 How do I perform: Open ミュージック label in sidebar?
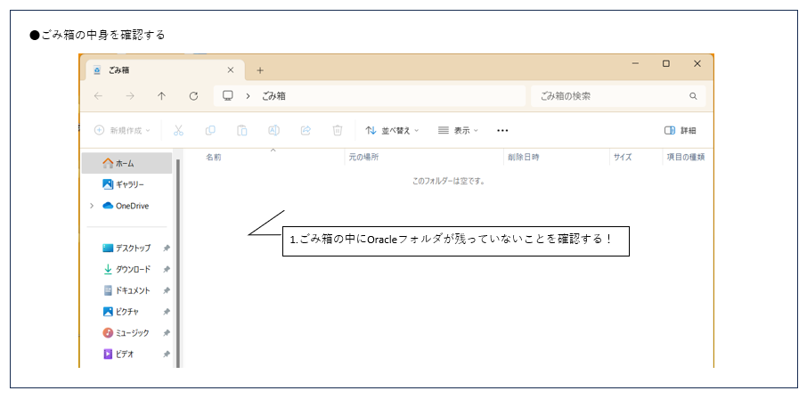[x=132, y=333]
